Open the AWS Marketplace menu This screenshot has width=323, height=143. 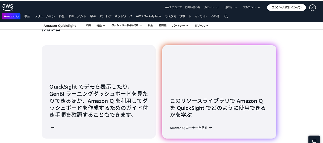click(x=148, y=16)
